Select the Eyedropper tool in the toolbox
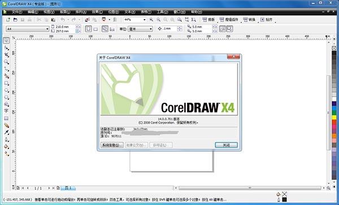The height and width of the screenshot is (205, 339). tap(6, 132)
